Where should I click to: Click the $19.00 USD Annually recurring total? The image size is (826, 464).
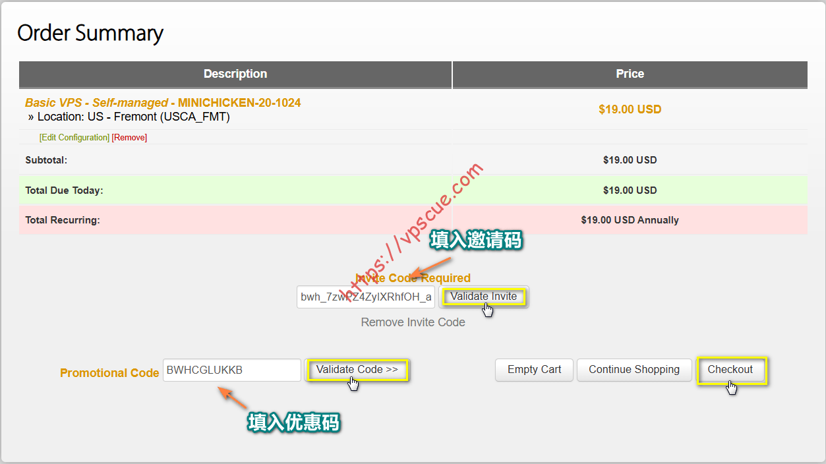[x=630, y=220]
